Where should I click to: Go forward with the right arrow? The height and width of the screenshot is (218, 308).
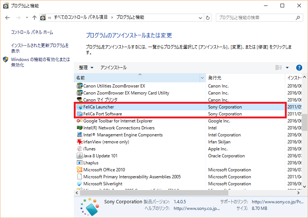click(x=18, y=18)
